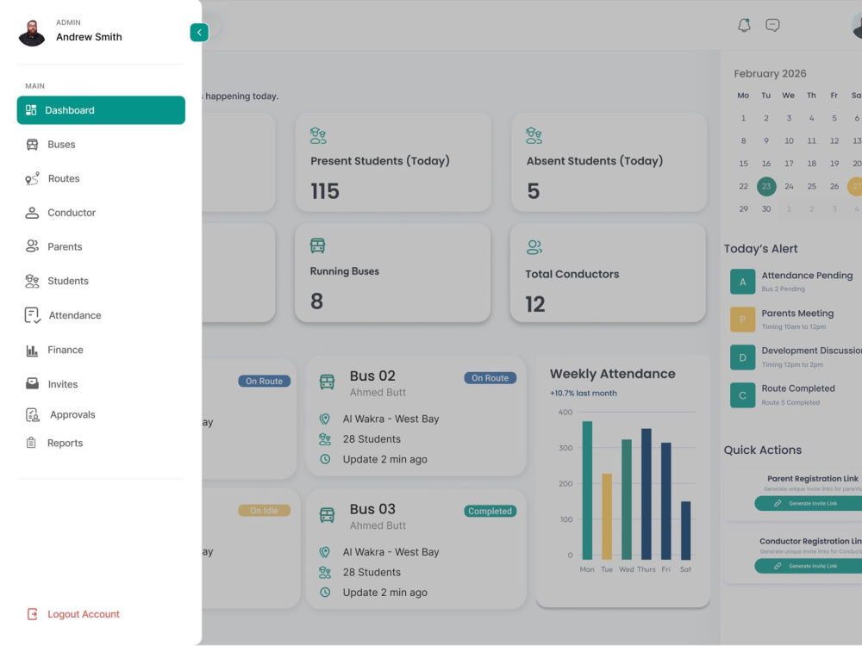Select February 18 in the calendar
This screenshot has width=862, height=646.
click(811, 164)
